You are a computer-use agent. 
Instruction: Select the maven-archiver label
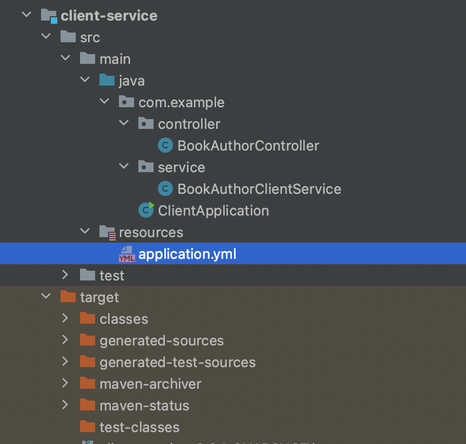point(150,384)
